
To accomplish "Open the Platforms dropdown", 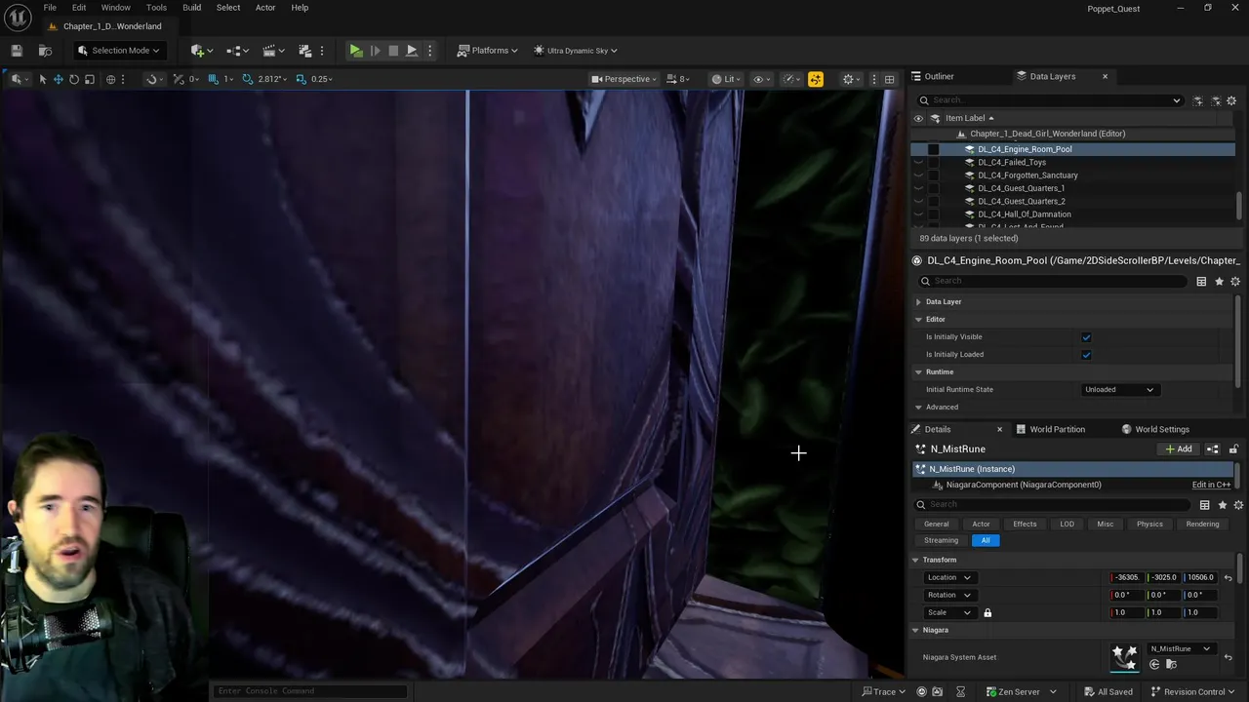I will [x=488, y=51].
